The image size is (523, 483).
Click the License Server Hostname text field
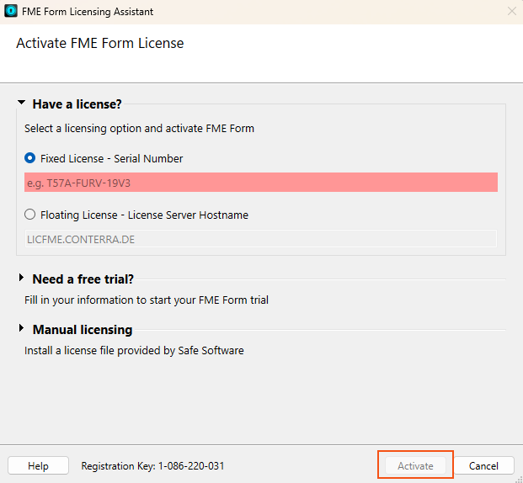tap(261, 239)
